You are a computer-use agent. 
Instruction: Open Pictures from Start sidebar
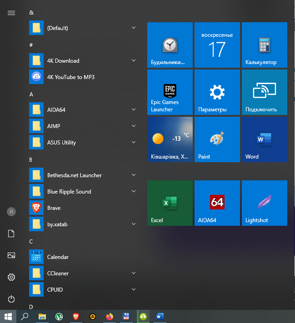click(x=11, y=255)
